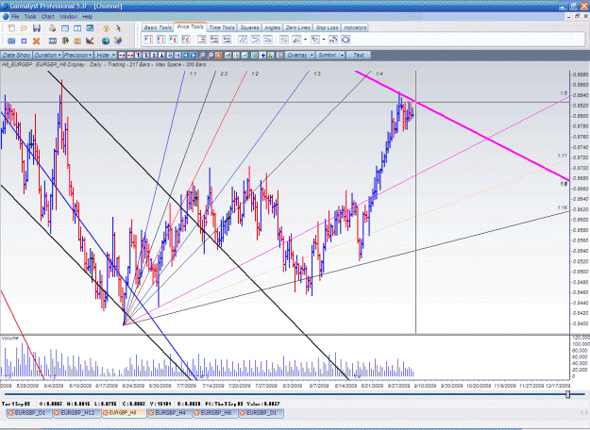Open the Hide dropdown

[x=106, y=56]
